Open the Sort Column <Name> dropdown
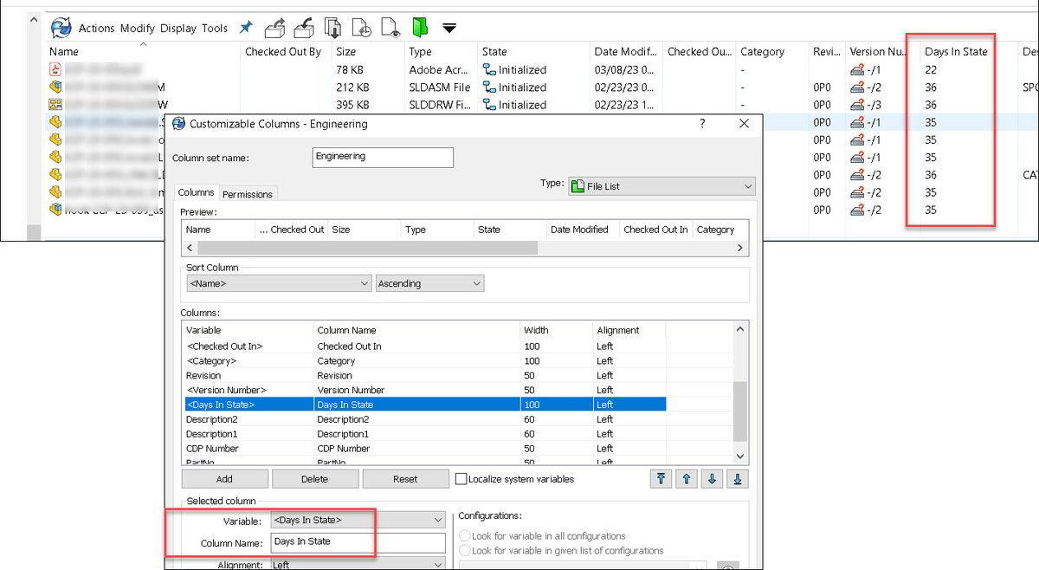Screen dimensions: 1039x570 [x=279, y=283]
